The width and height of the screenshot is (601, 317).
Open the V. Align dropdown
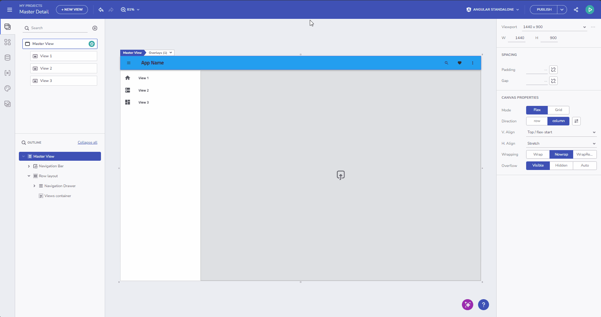(x=561, y=132)
